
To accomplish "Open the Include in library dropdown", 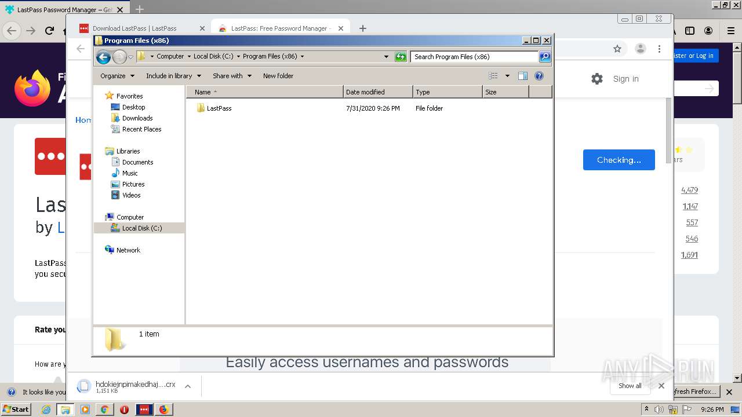I will [x=173, y=76].
